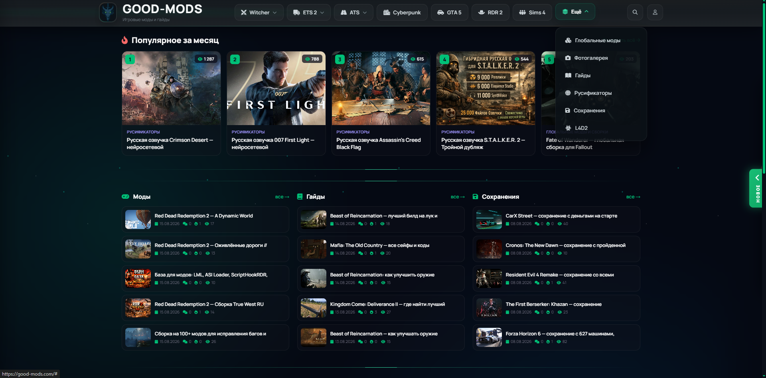The width and height of the screenshot is (766, 378).
Task: Select Сохранения from the Ещё dropdown
Action: [601, 110]
